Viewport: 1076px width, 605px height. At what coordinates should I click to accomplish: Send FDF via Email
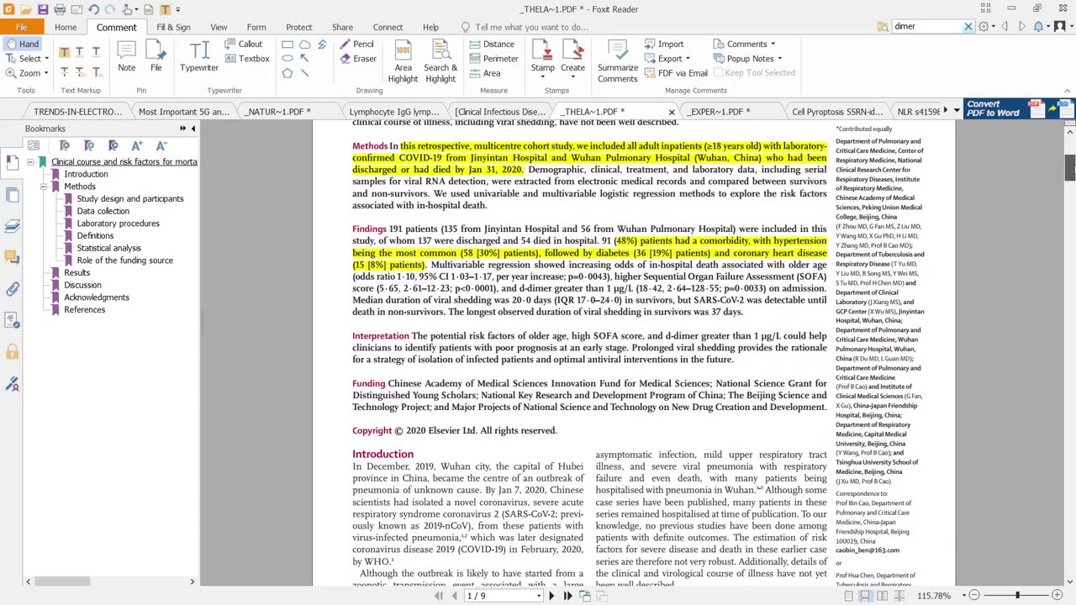pyautogui.click(x=676, y=73)
